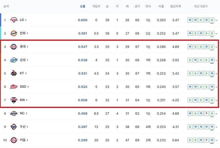Click the Hanwha Eagles team logo
Screen dimensions: 220x148
click(x=14, y=33)
